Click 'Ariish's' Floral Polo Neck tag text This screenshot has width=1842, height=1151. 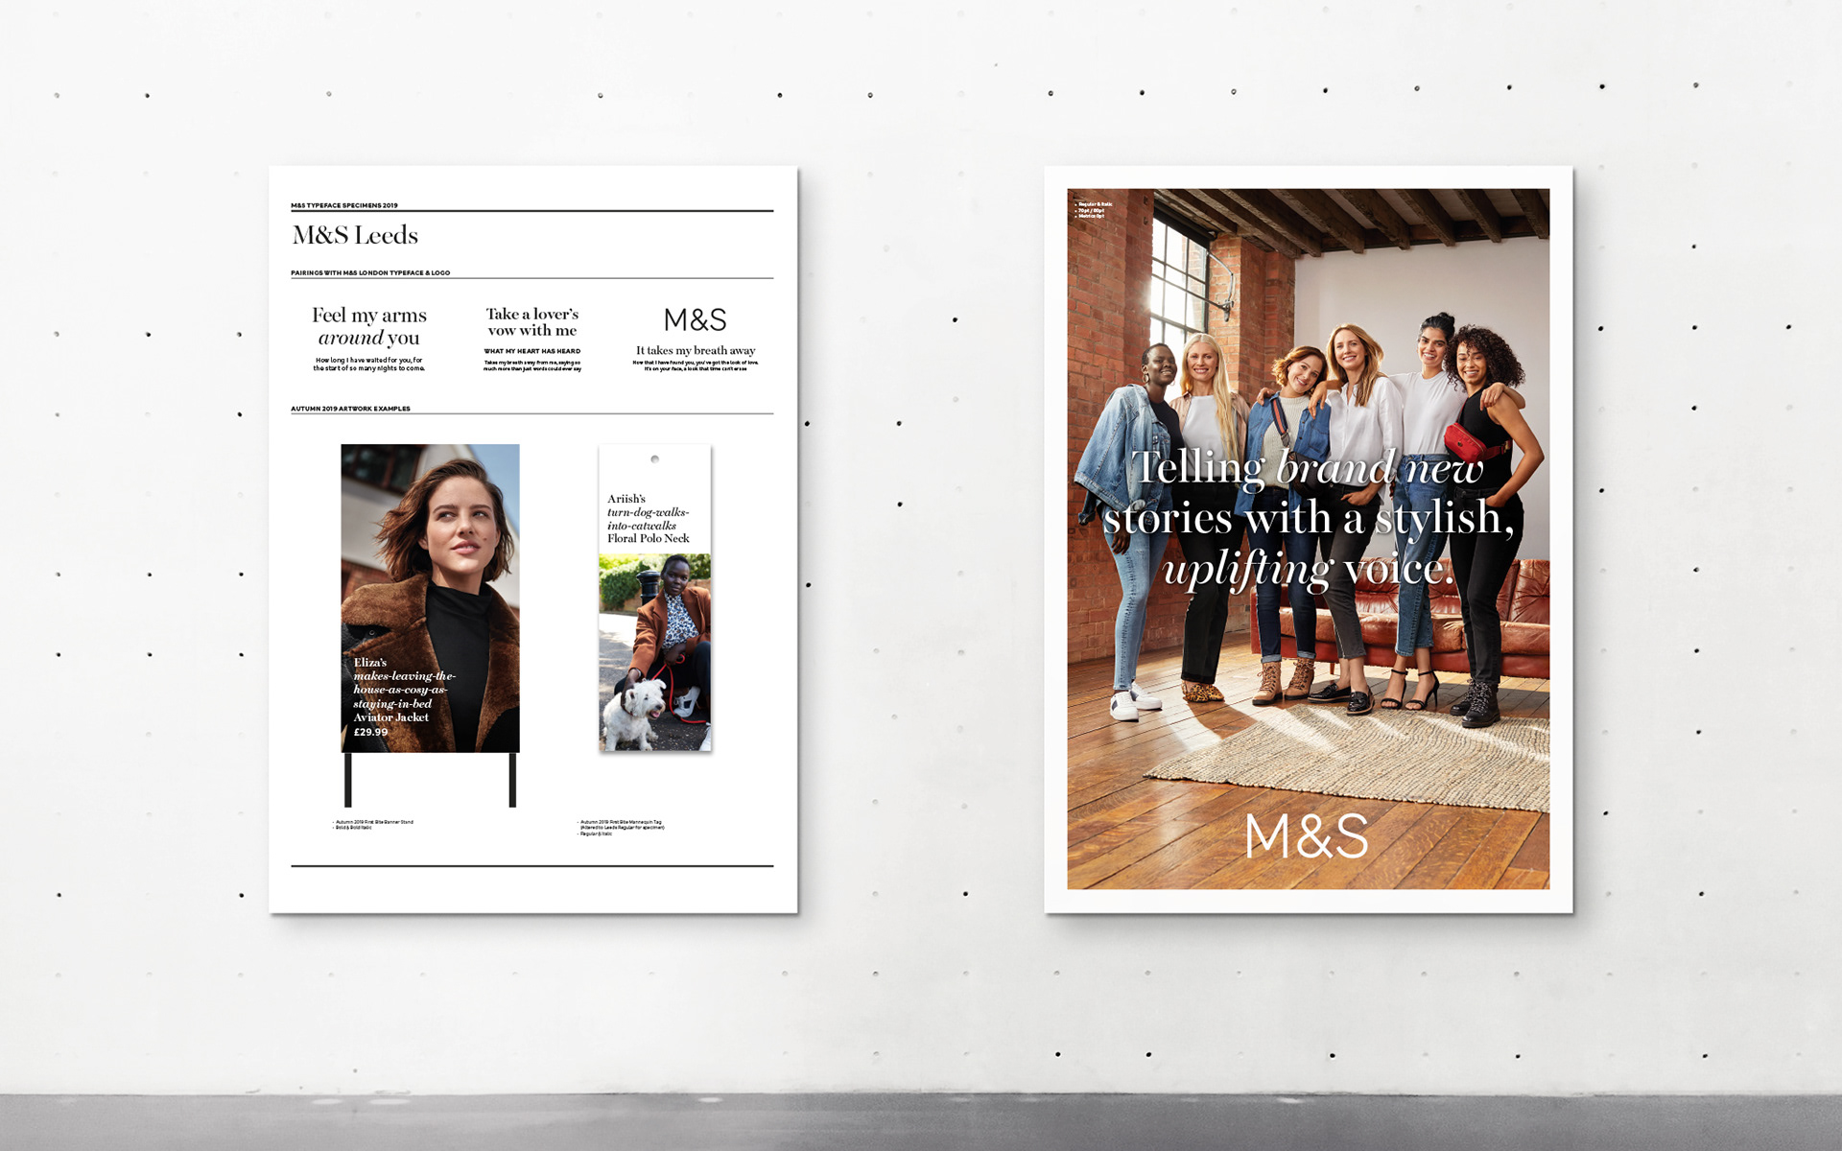(x=649, y=519)
